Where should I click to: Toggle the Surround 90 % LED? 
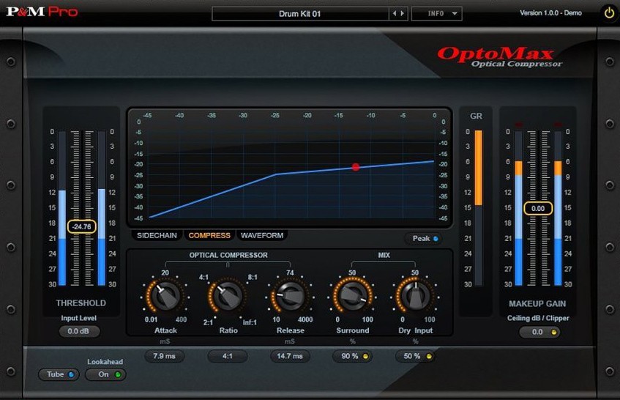(365, 357)
